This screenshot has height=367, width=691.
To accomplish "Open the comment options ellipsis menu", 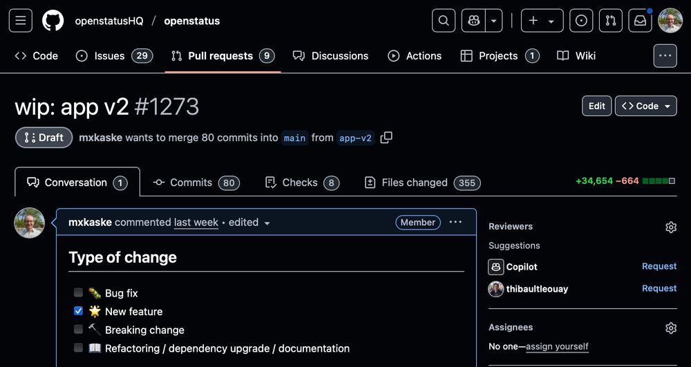I will 455,222.
